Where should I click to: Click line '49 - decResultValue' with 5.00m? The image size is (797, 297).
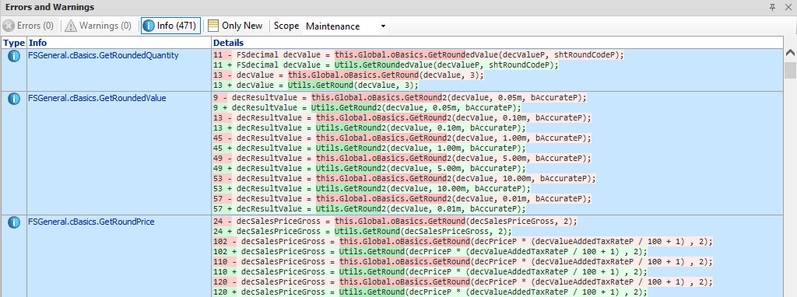402,159
